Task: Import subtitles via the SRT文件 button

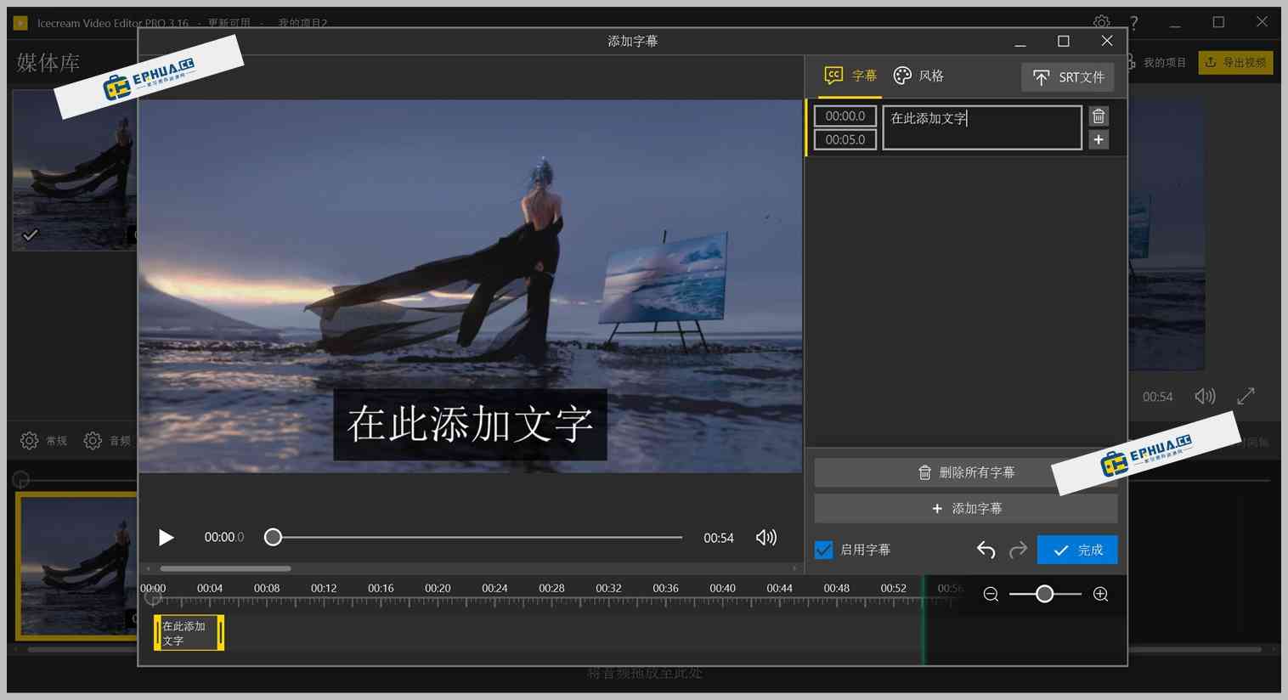Action: pyautogui.click(x=1067, y=76)
